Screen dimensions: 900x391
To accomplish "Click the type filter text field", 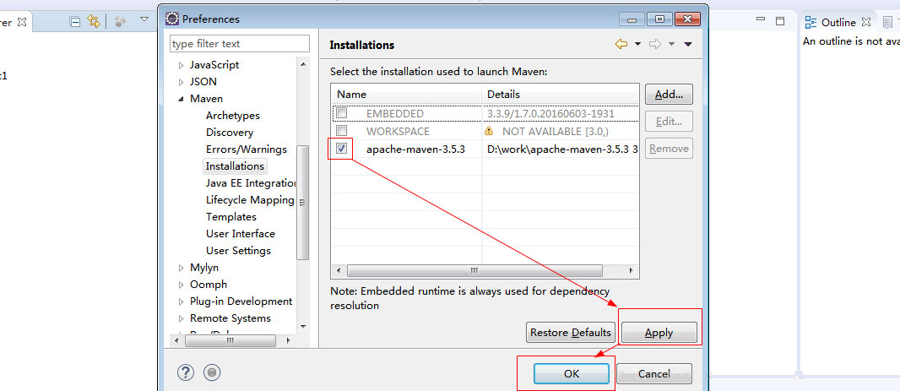I will click(x=239, y=44).
